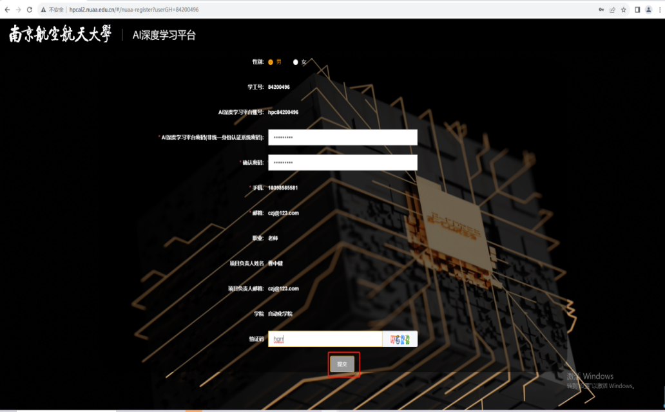The width and height of the screenshot is (665, 412).
Task: Select the 女 (female) gender radio button
Action: [x=296, y=62]
